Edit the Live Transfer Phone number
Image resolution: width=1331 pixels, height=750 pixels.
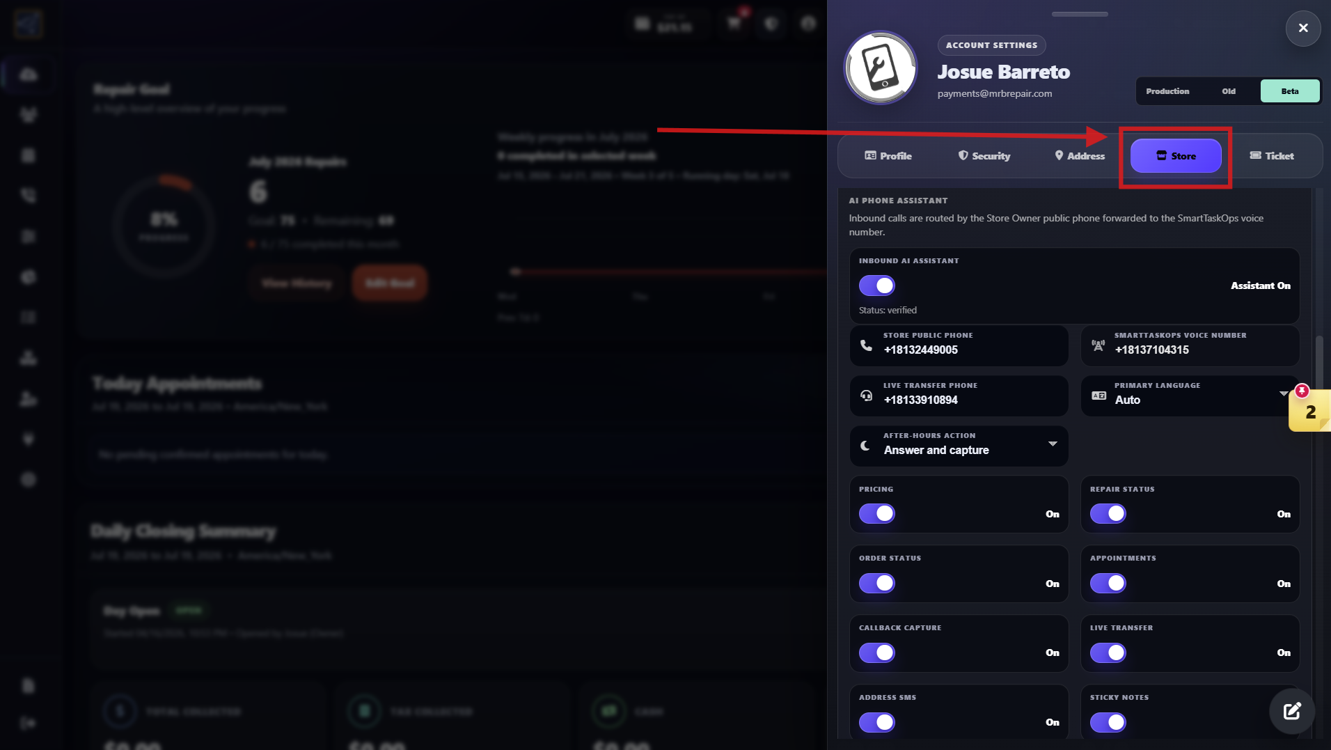click(959, 396)
